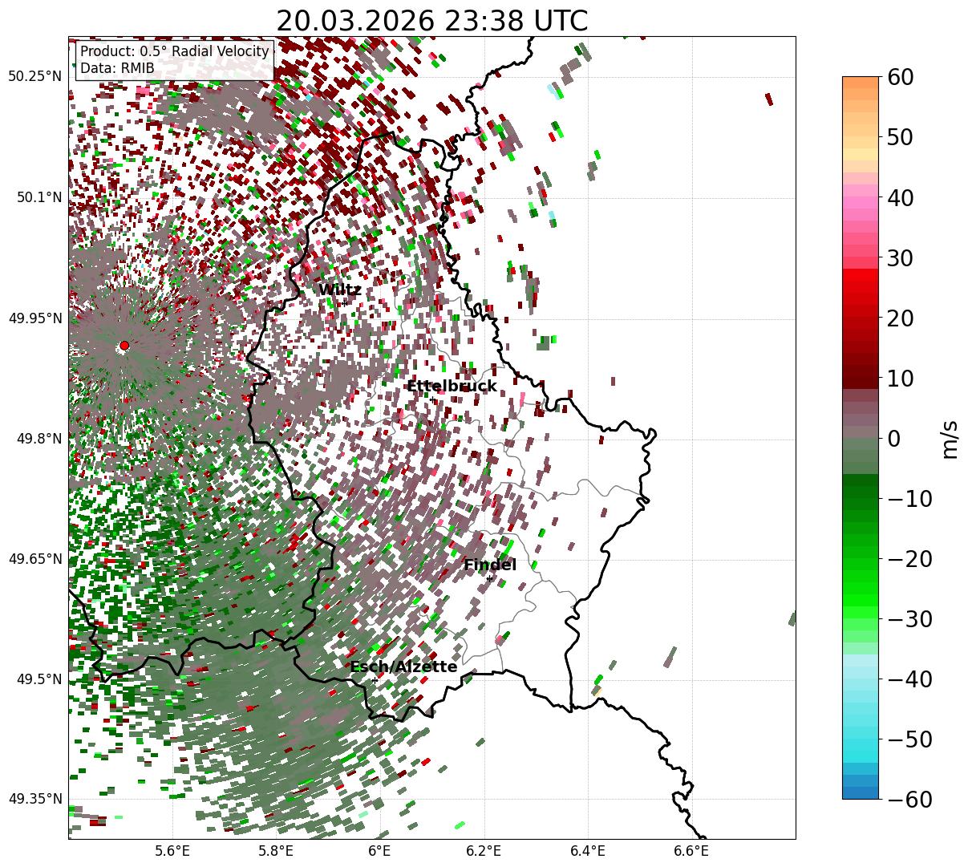Click the 50.1°N latitude label
The width and height of the screenshot is (968, 867).
(39, 197)
